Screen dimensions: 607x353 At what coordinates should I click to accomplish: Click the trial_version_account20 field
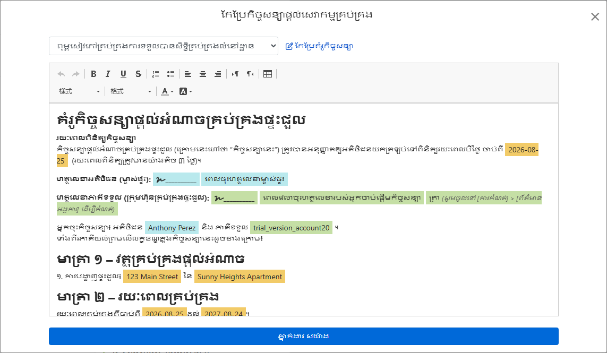pos(291,228)
